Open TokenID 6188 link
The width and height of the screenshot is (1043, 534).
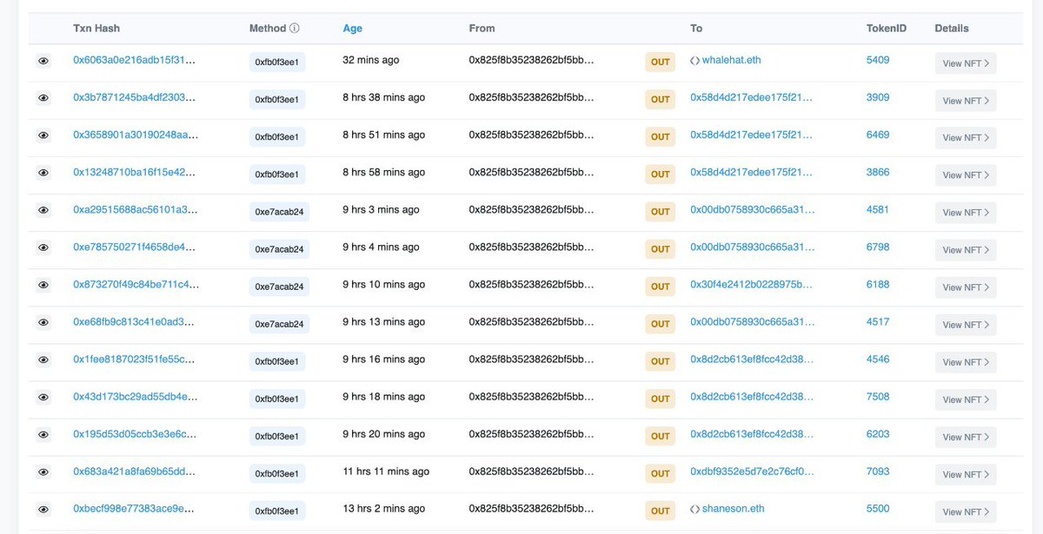(878, 285)
